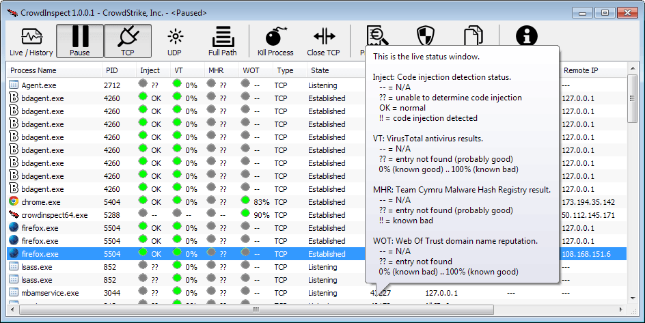Click the Kill Process bomb icon
645x323 pixels.
[x=275, y=42]
